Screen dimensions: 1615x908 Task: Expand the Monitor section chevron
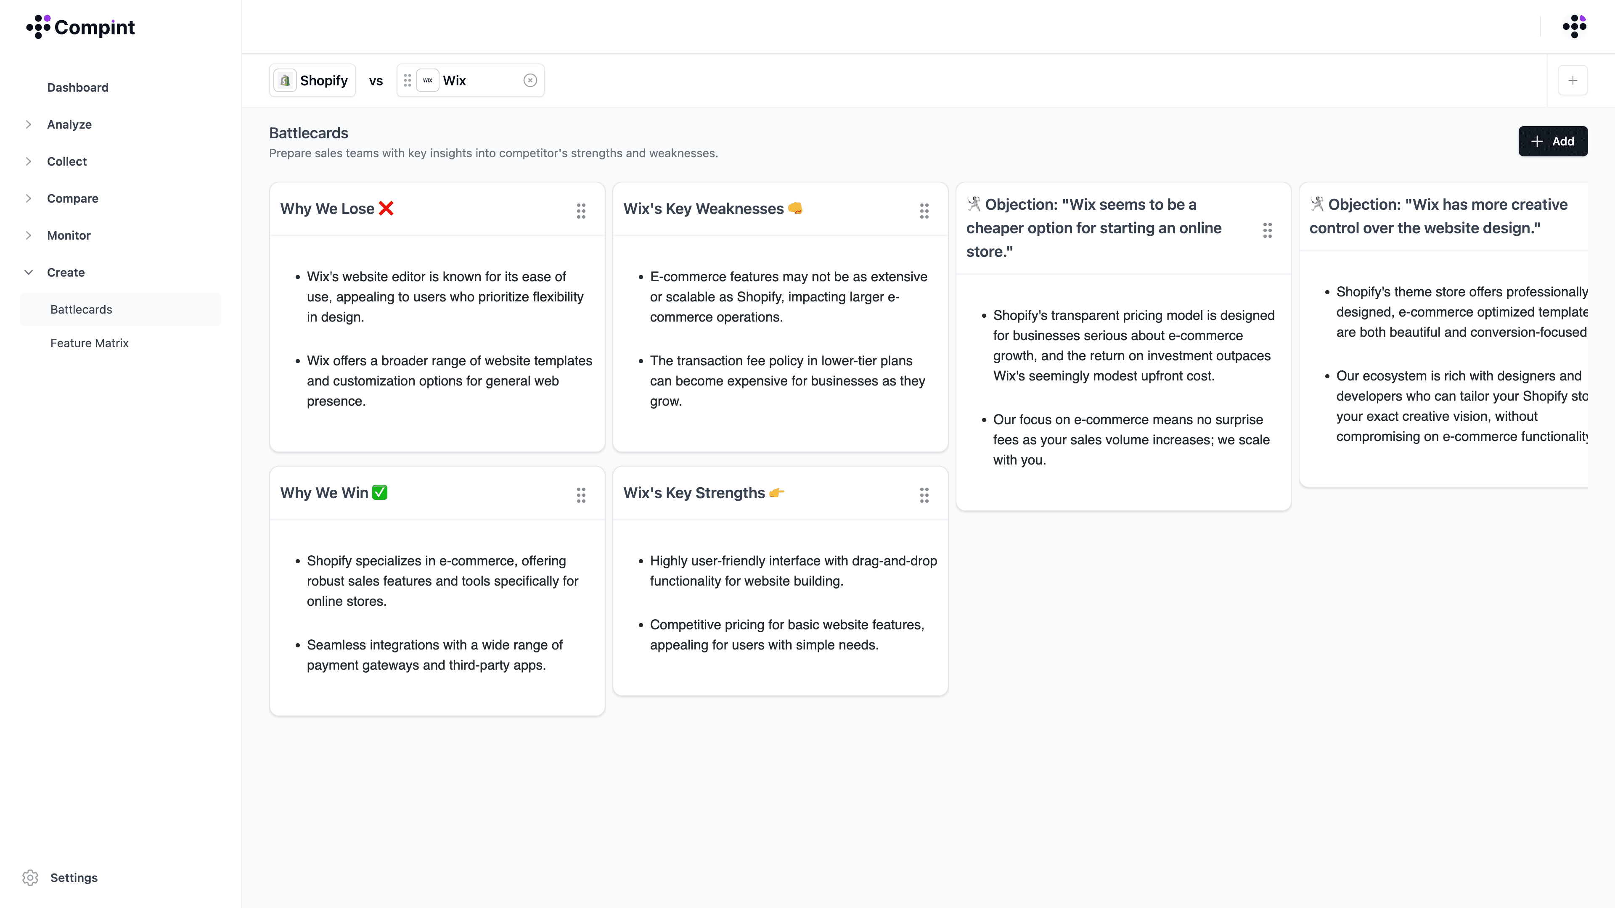28,235
